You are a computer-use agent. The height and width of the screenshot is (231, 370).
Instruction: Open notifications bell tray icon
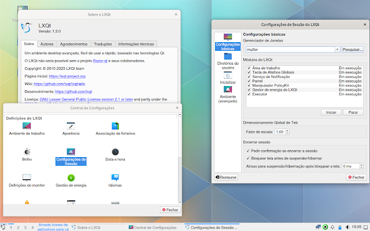tap(332, 227)
